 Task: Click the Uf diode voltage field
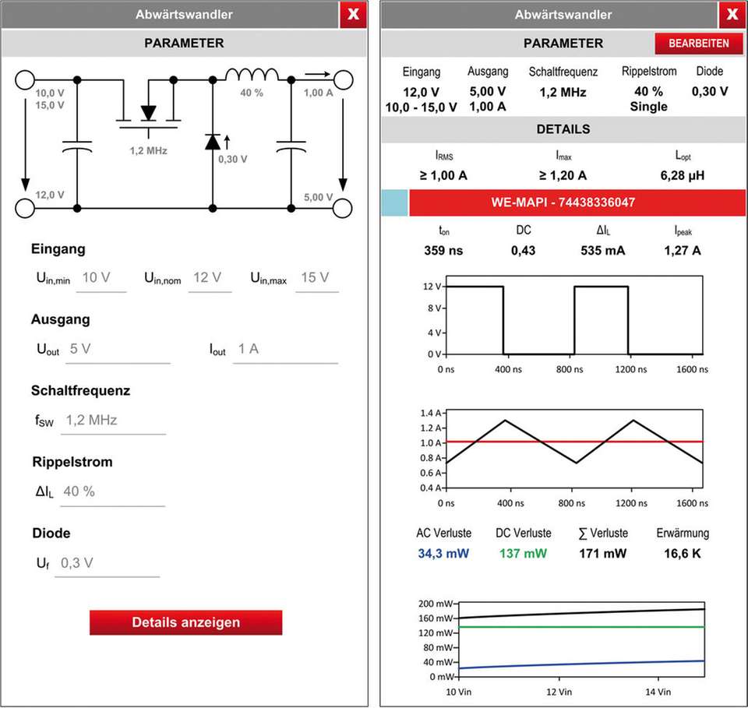pyautogui.click(x=108, y=563)
